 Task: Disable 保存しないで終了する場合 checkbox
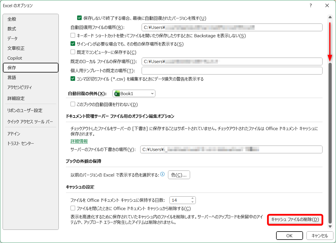(x=79, y=18)
